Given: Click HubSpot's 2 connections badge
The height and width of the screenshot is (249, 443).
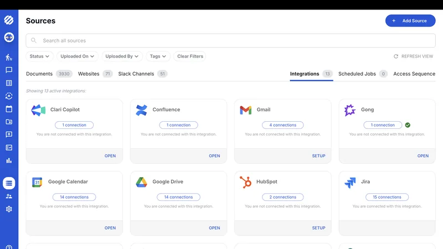Looking at the screenshot, I should [x=282, y=197].
